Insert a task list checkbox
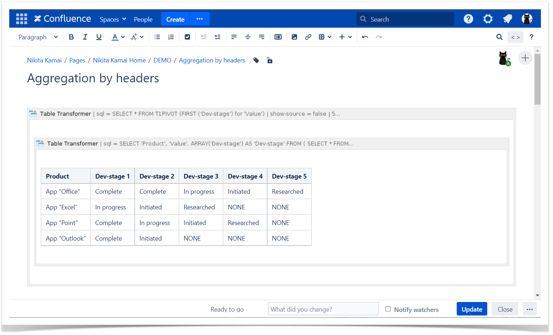The height and width of the screenshot is (335, 553). pyautogui.click(x=187, y=37)
